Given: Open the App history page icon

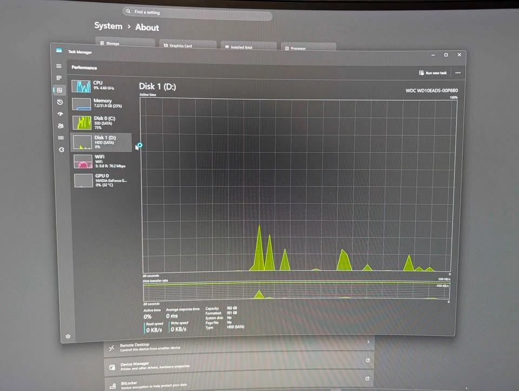Looking at the screenshot, I should (60, 102).
